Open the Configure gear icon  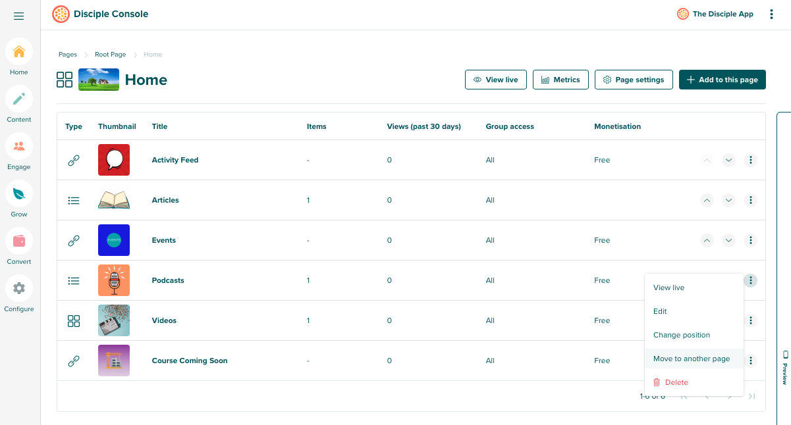pos(18,288)
